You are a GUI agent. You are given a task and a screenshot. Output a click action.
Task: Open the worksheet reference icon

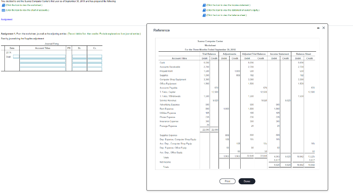point(3,5)
